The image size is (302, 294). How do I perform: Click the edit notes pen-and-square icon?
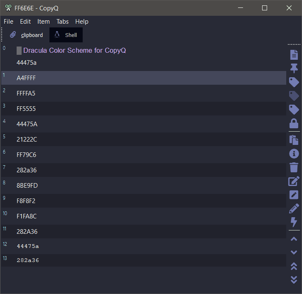(294, 181)
